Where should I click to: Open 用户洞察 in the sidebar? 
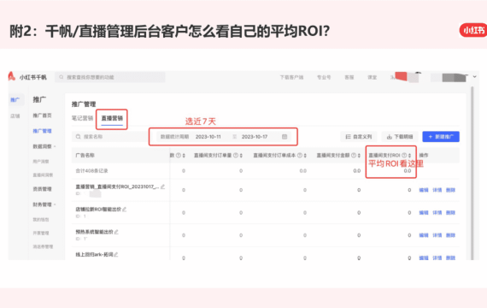click(41, 162)
